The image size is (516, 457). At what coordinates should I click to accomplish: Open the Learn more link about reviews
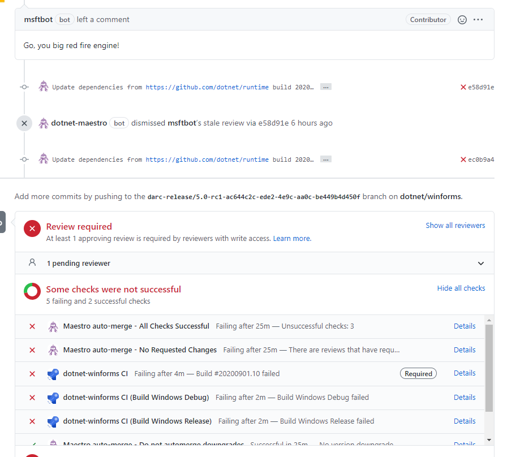click(291, 238)
